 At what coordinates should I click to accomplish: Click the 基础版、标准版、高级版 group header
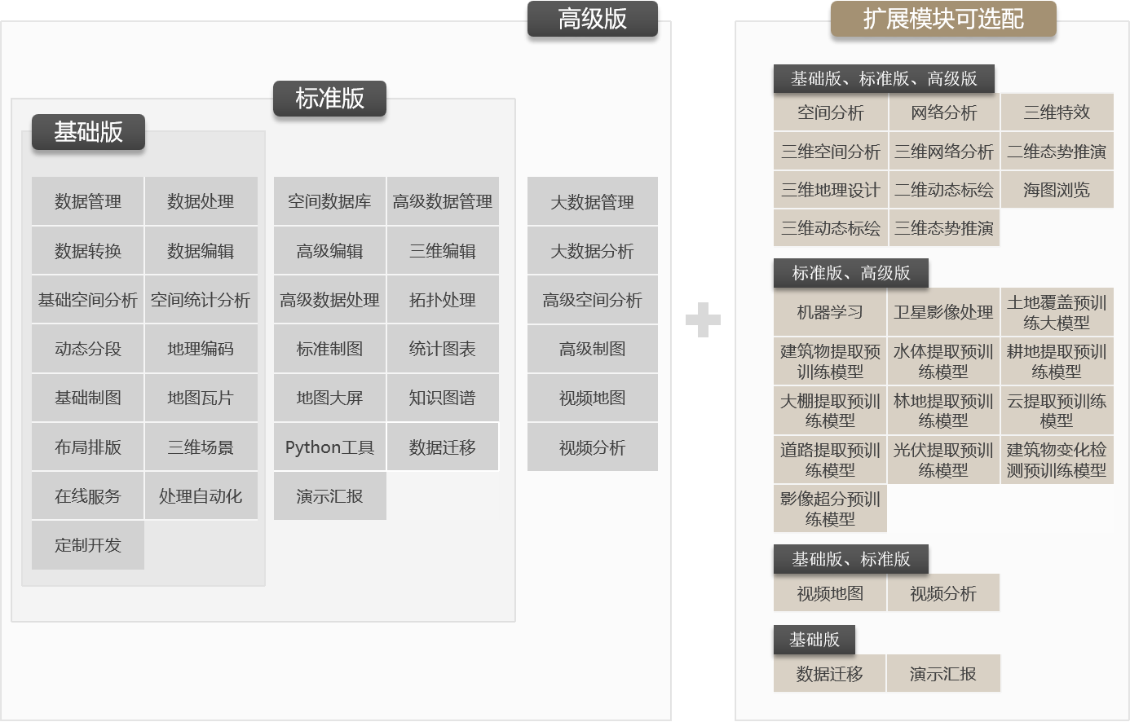884,79
